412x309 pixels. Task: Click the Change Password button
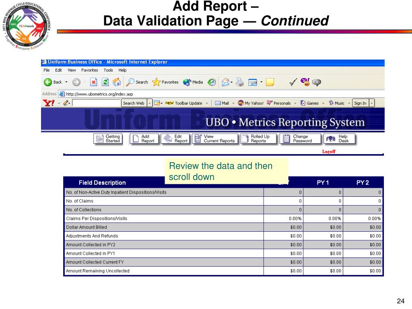(x=300, y=138)
